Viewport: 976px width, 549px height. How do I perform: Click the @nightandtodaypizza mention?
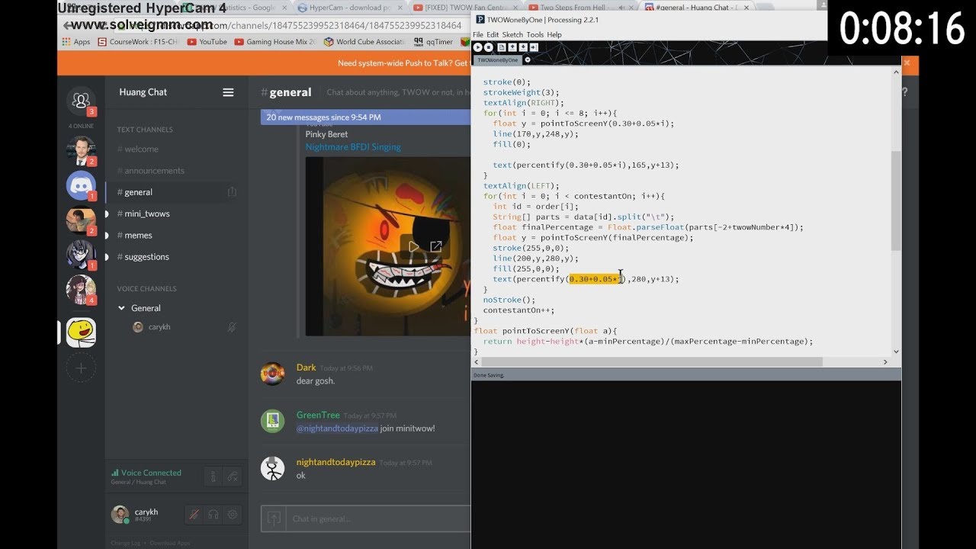337,429
